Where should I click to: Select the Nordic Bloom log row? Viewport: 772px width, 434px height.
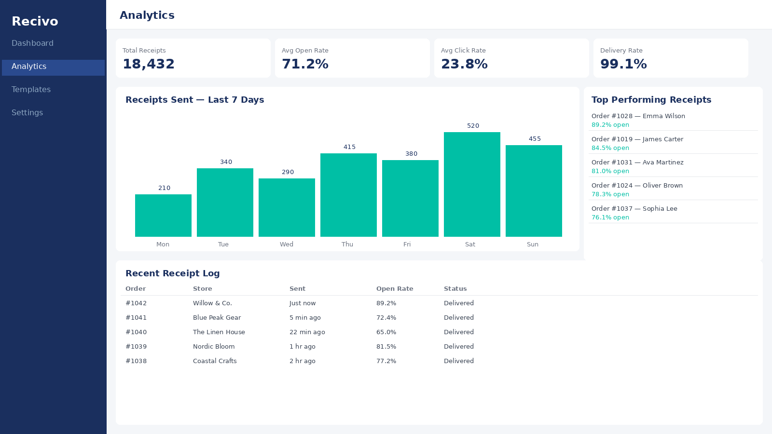click(x=439, y=347)
